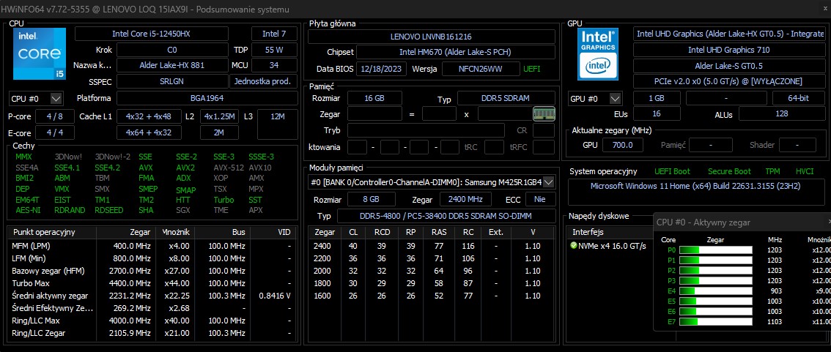
Task: Open the GPU #0 selector dropdown
Action: [595, 98]
